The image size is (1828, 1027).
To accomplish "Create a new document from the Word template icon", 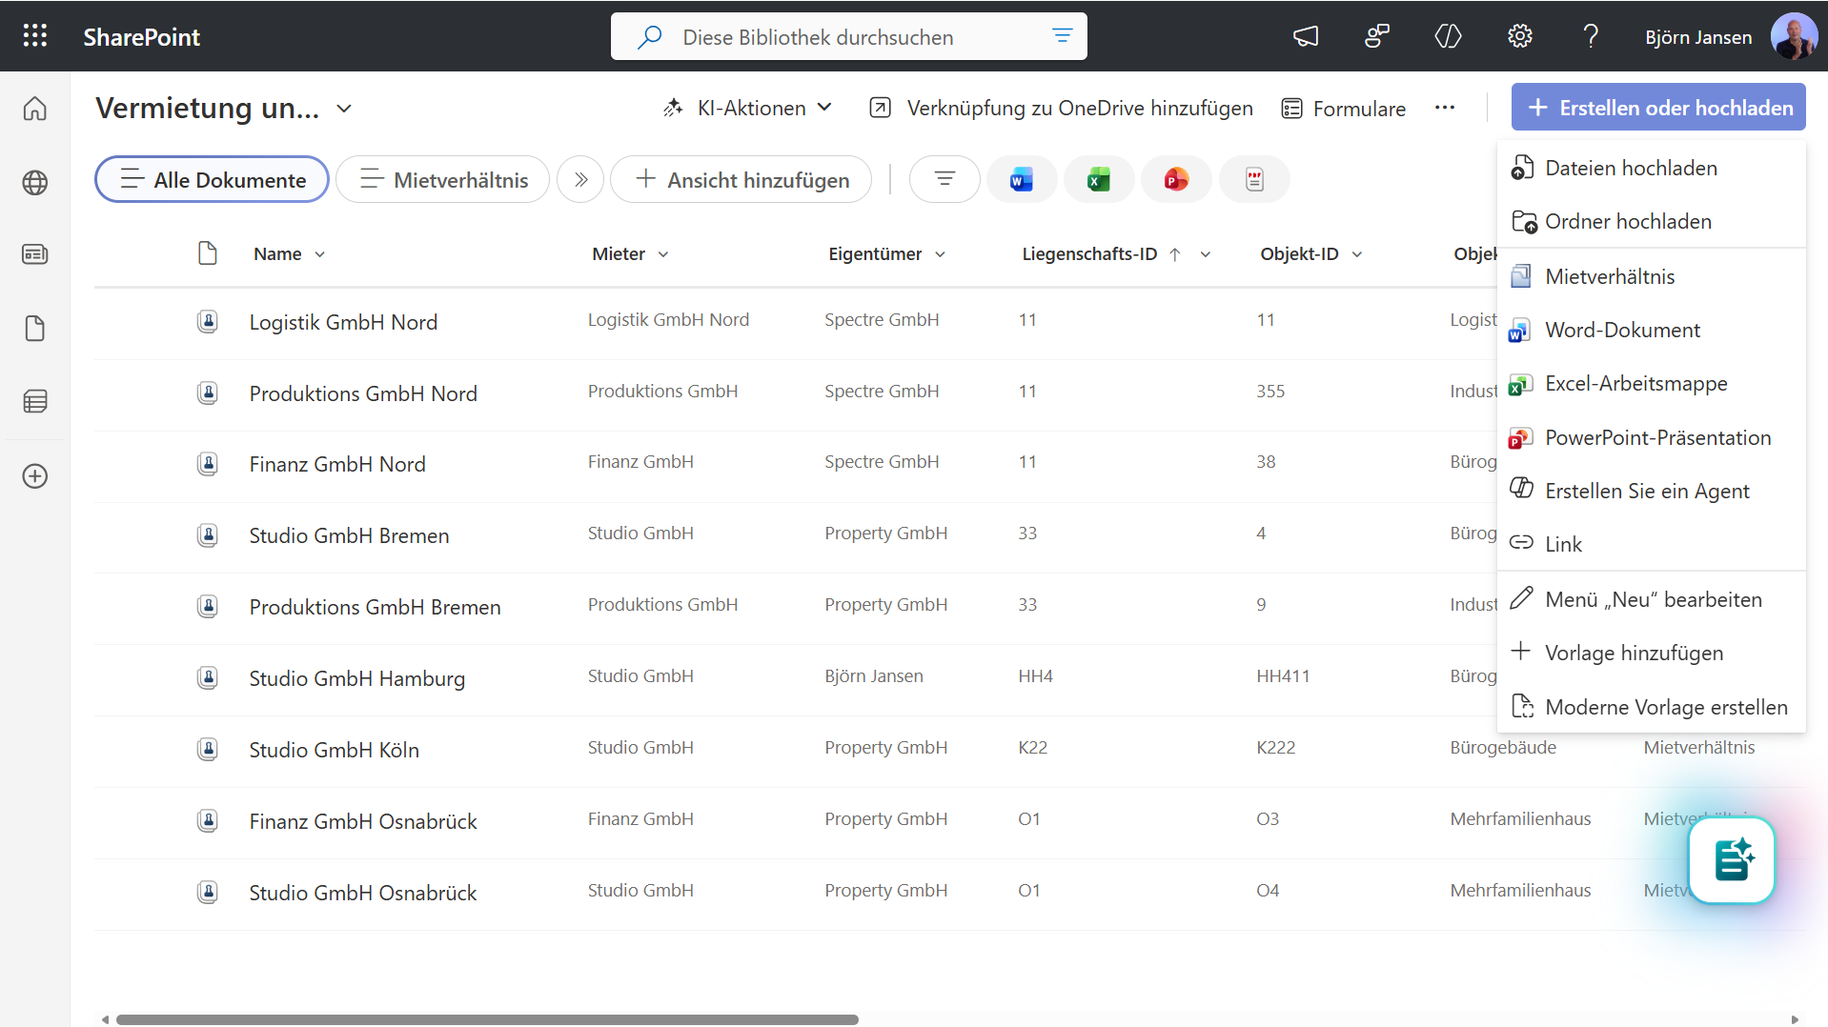I will pos(1021,179).
